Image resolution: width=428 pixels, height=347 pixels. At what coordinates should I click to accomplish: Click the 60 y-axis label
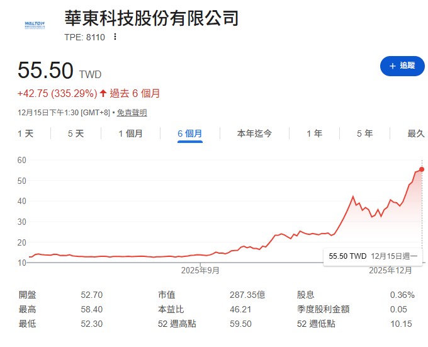[x=22, y=160]
